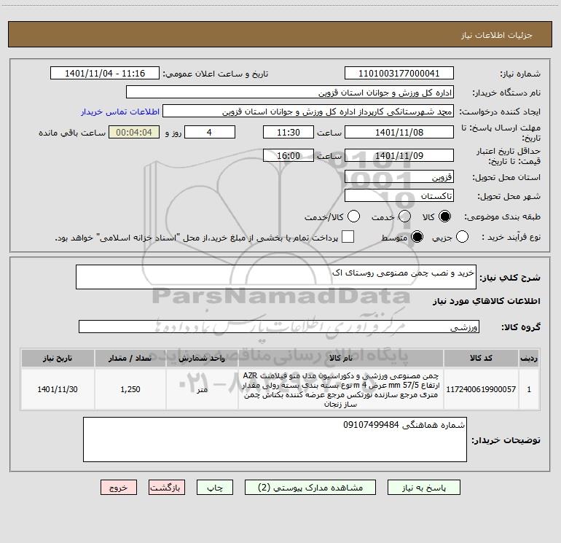Click the شرح کلی نیاز description box
Viewport: 561px width, 543px height.
(276, 277)
